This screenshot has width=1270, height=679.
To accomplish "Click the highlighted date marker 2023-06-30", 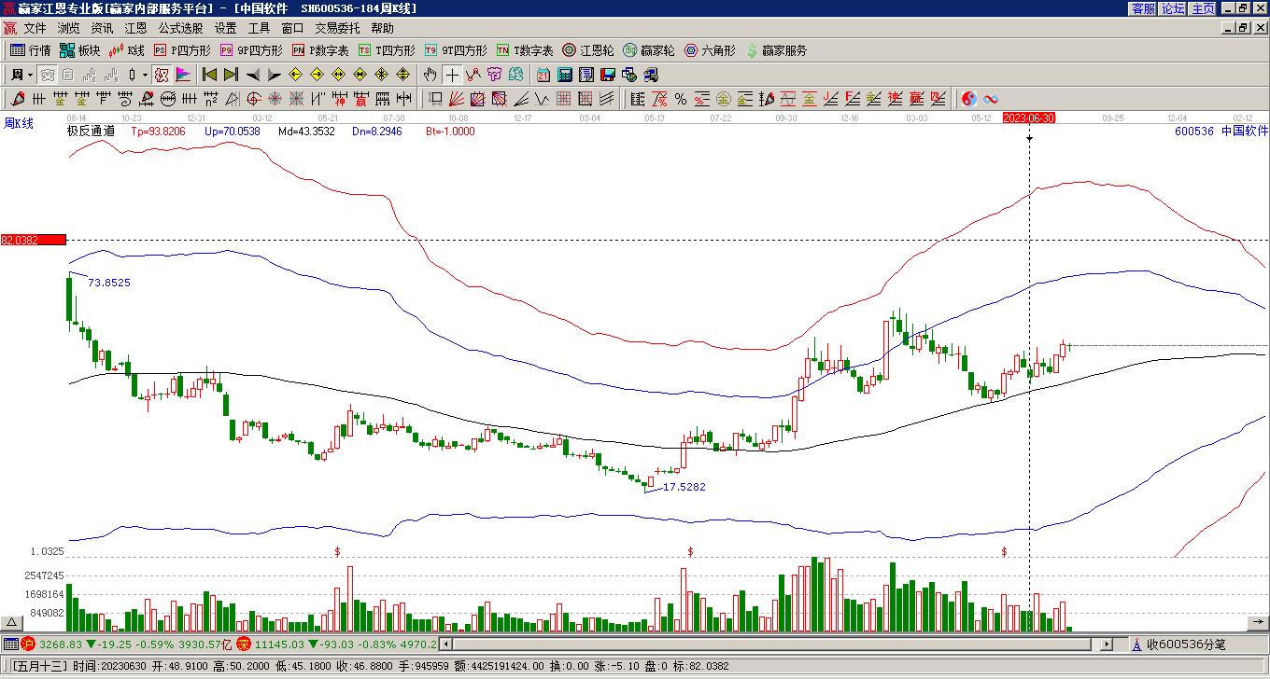I will (x=1028, y=118).
